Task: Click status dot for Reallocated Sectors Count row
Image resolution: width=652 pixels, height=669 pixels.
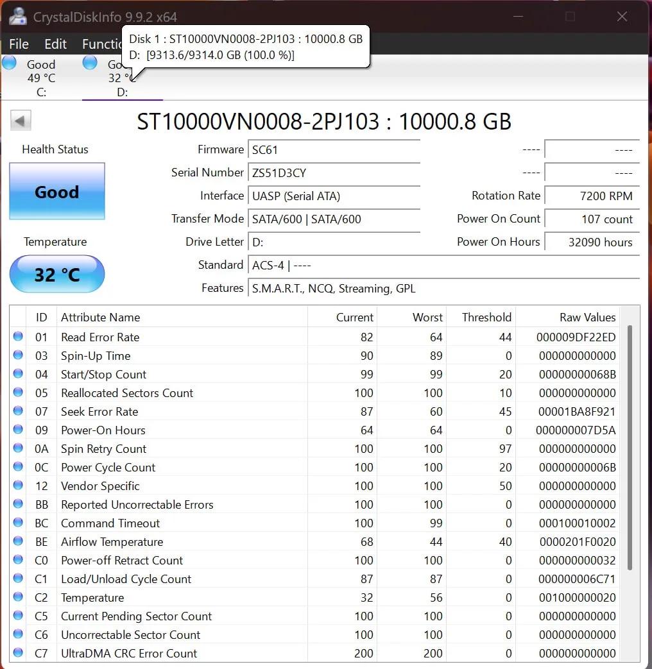Action: (x=18, y=392)
